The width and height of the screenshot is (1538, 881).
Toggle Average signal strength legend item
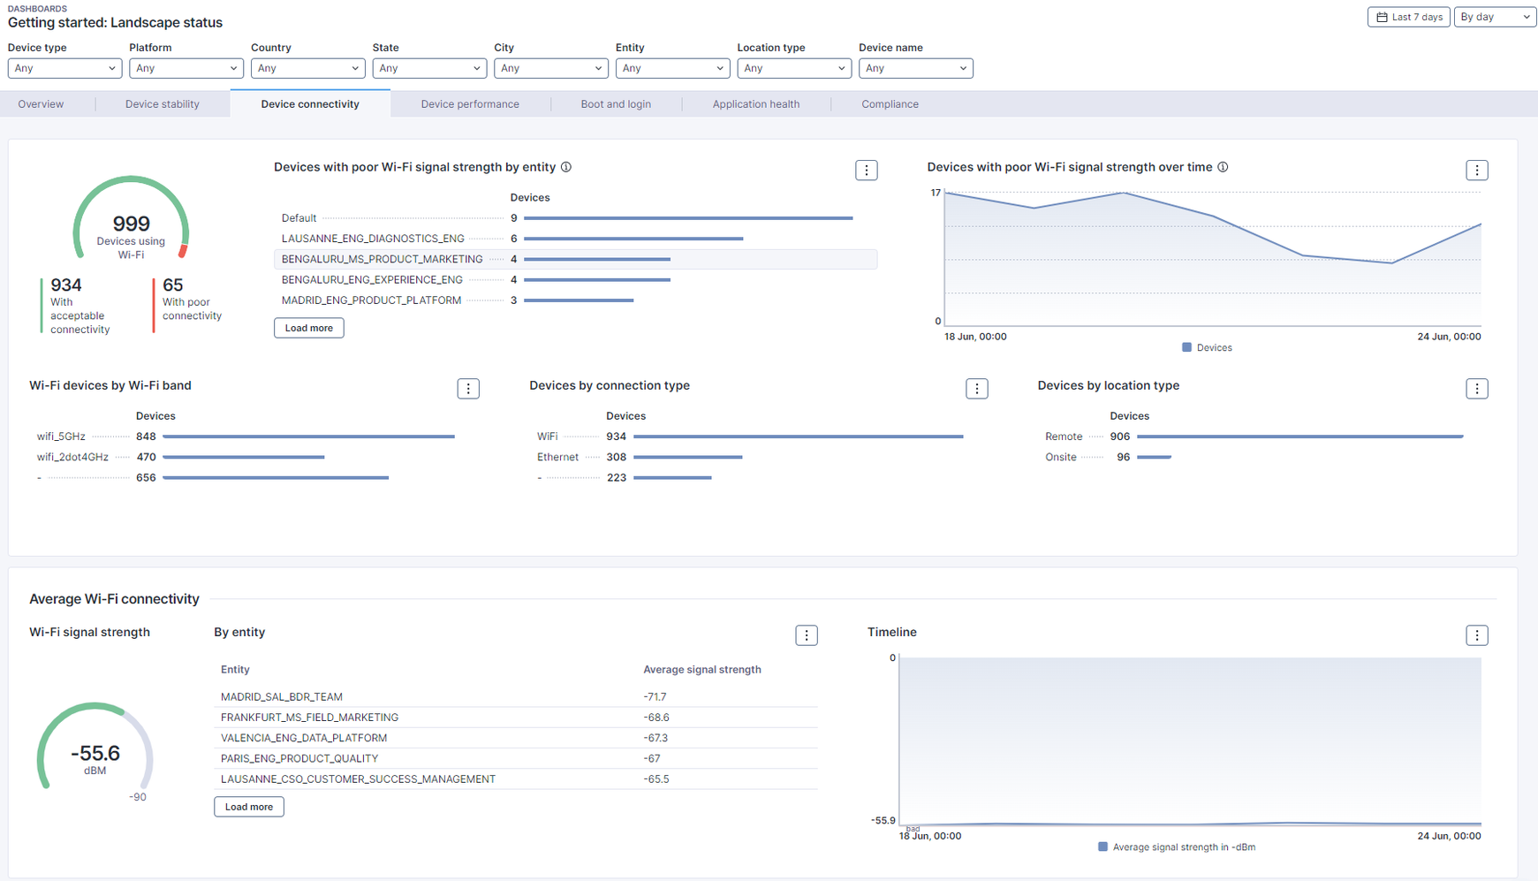[x=1177, y=847]
